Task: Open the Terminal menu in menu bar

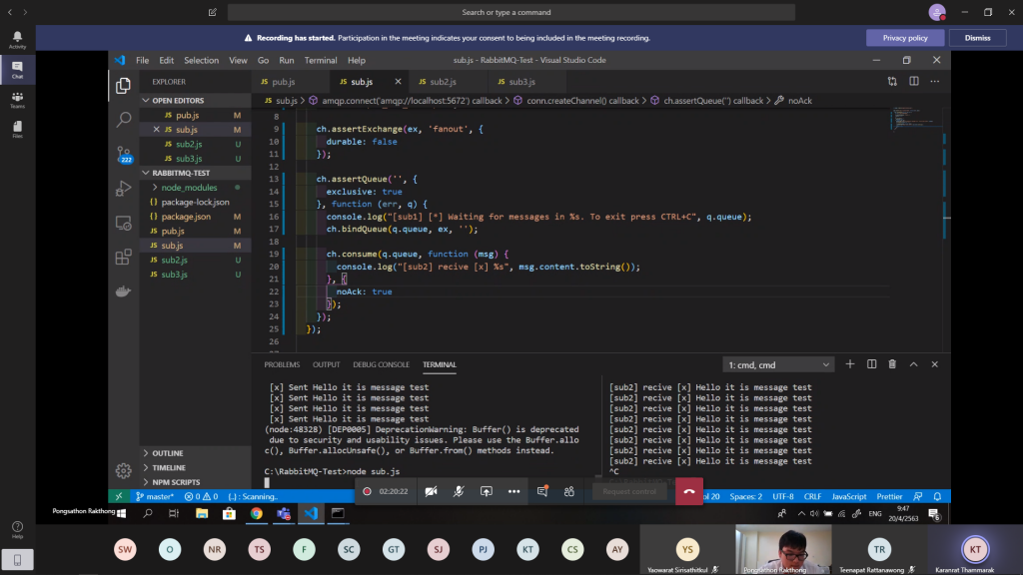Action: [321, 60]
